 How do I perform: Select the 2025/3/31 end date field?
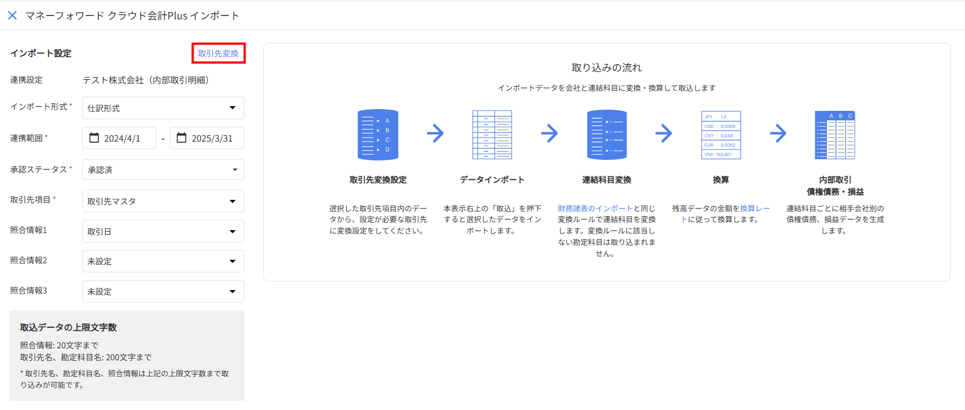pyautogui.click(x=212, y=138)
